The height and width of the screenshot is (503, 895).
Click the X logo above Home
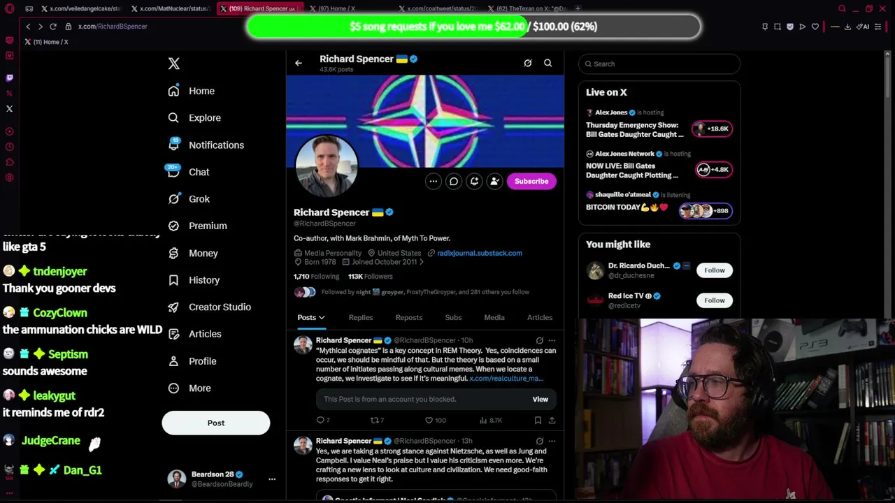[174, 64]
